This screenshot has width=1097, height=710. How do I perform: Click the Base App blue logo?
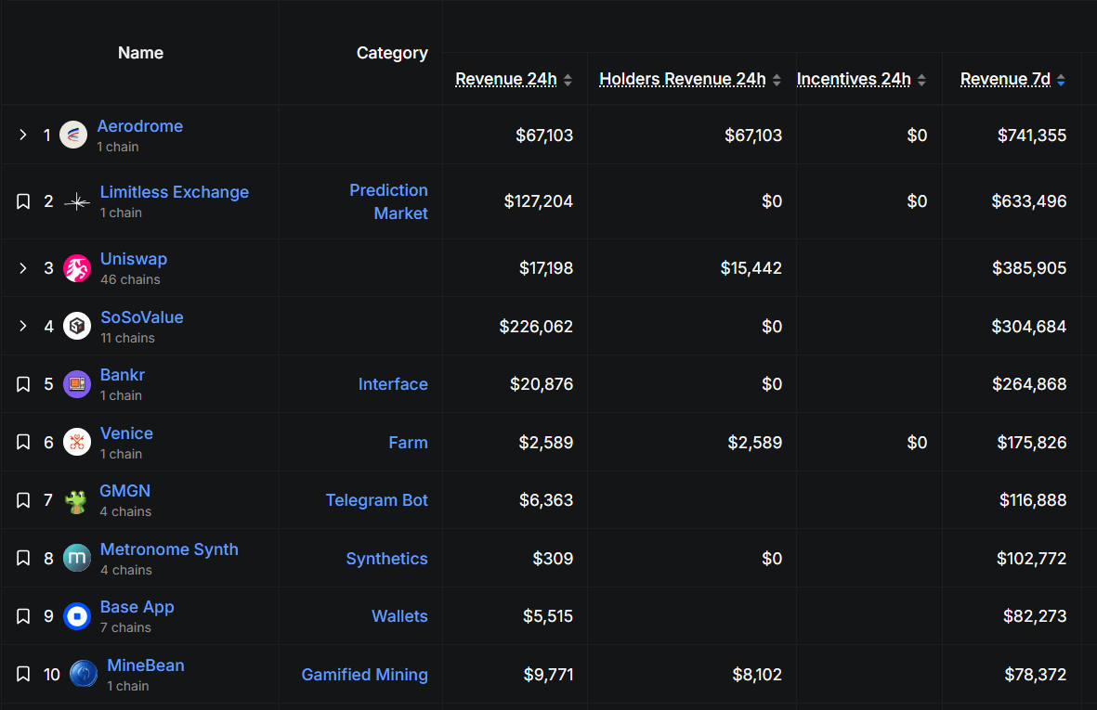pos(77,616)
